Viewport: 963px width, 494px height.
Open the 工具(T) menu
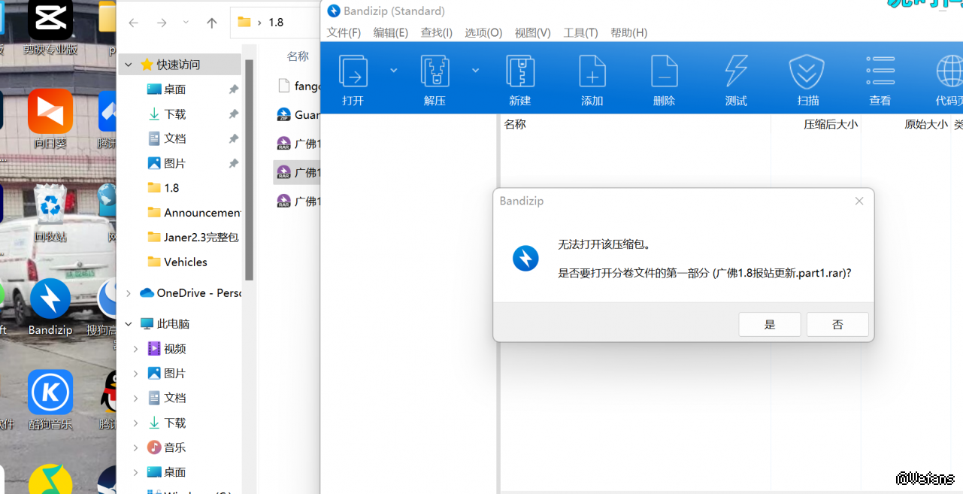(x=581, y=32)
